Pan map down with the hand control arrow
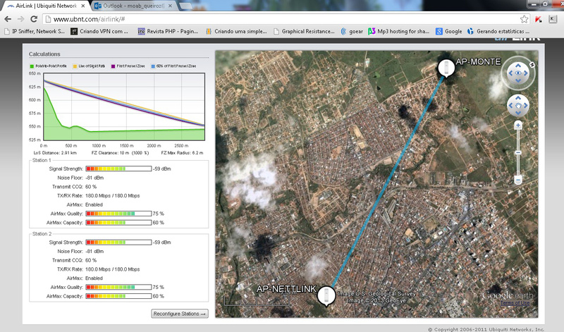 pyautogui.click(x=518, y=113)
